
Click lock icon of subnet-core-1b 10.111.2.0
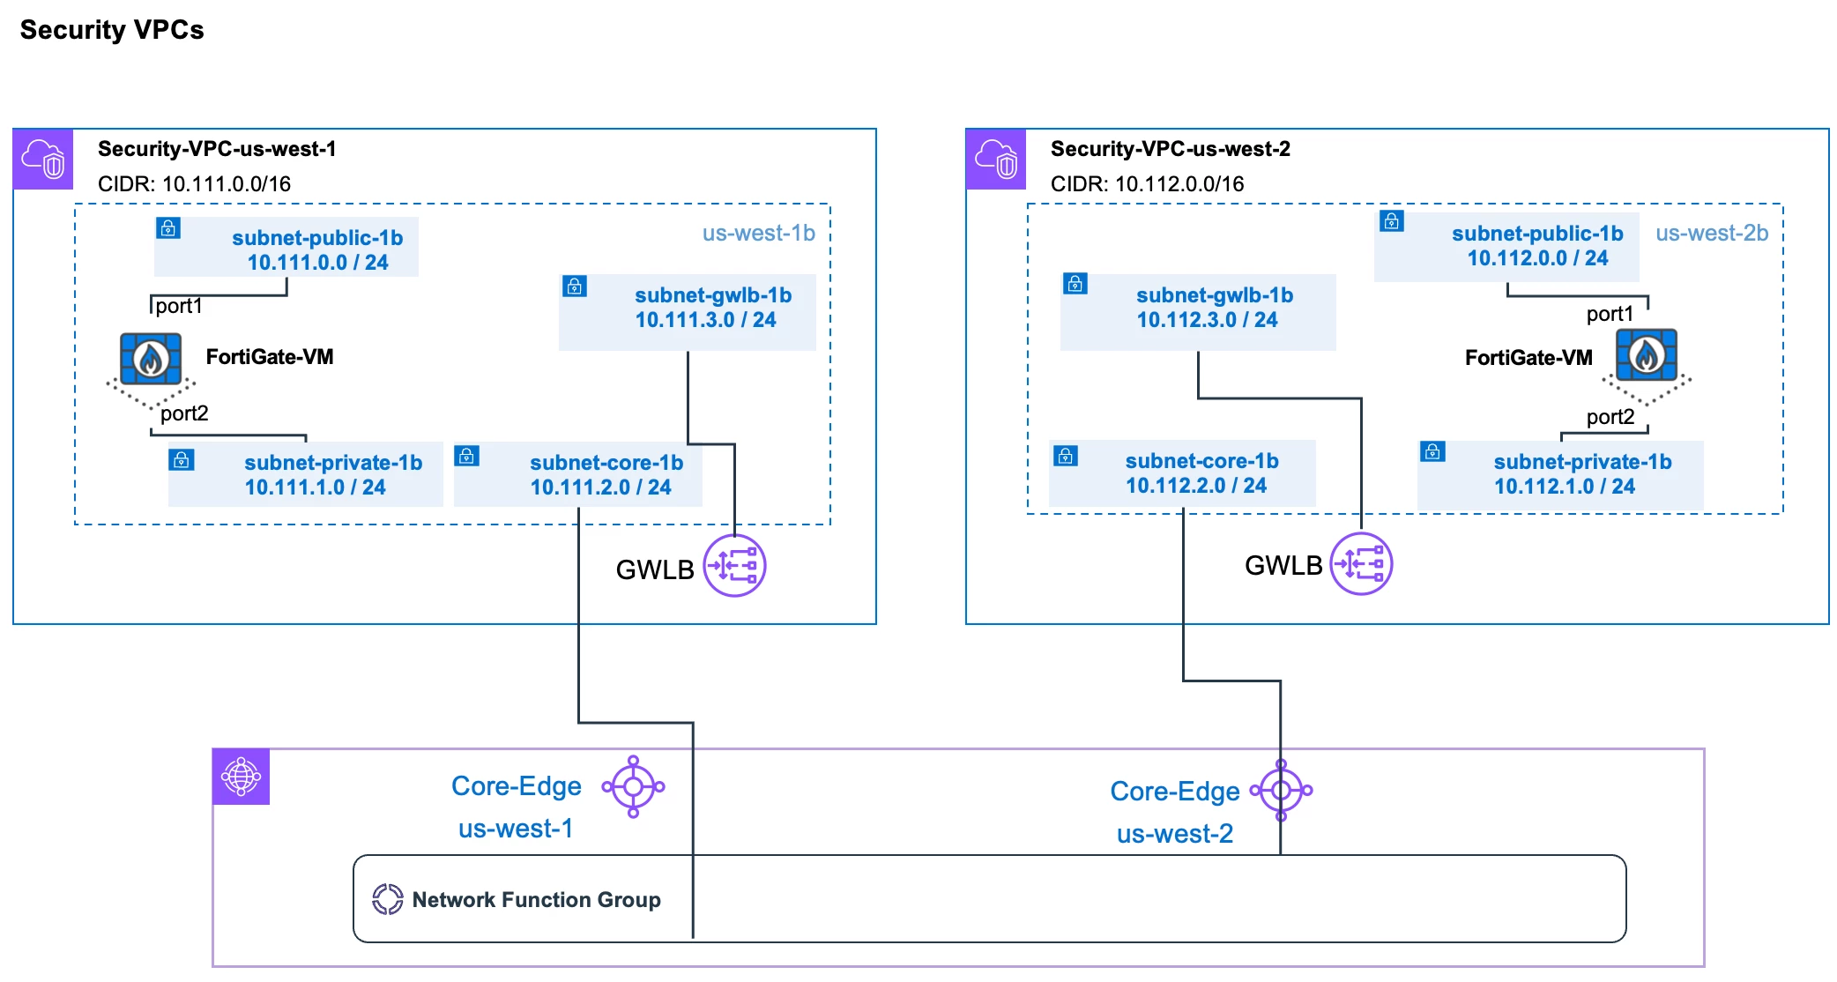coord(466,456)
